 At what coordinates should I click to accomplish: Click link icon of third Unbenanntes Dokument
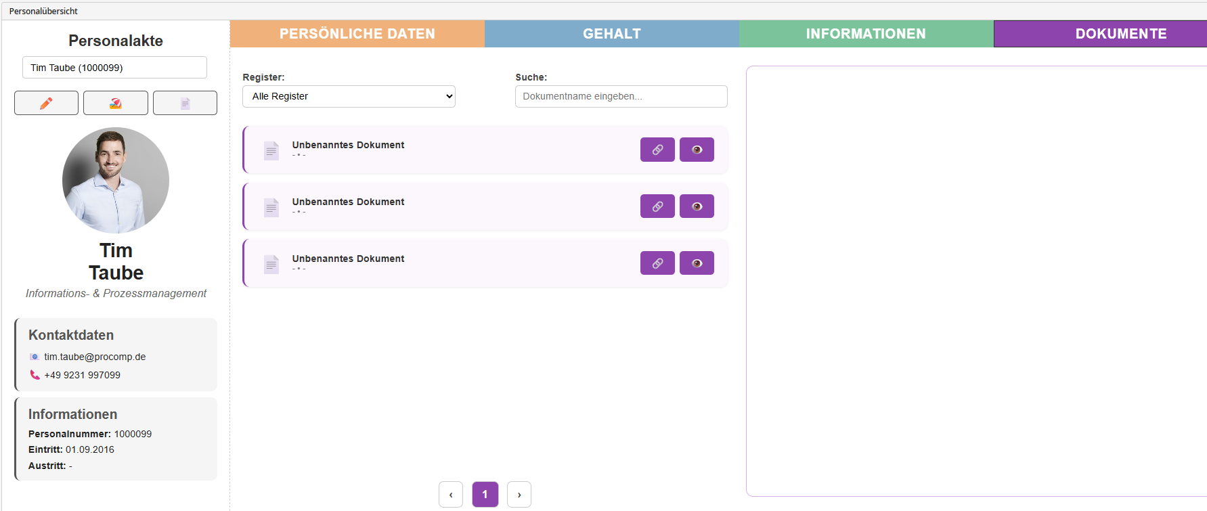pos(657,263)
